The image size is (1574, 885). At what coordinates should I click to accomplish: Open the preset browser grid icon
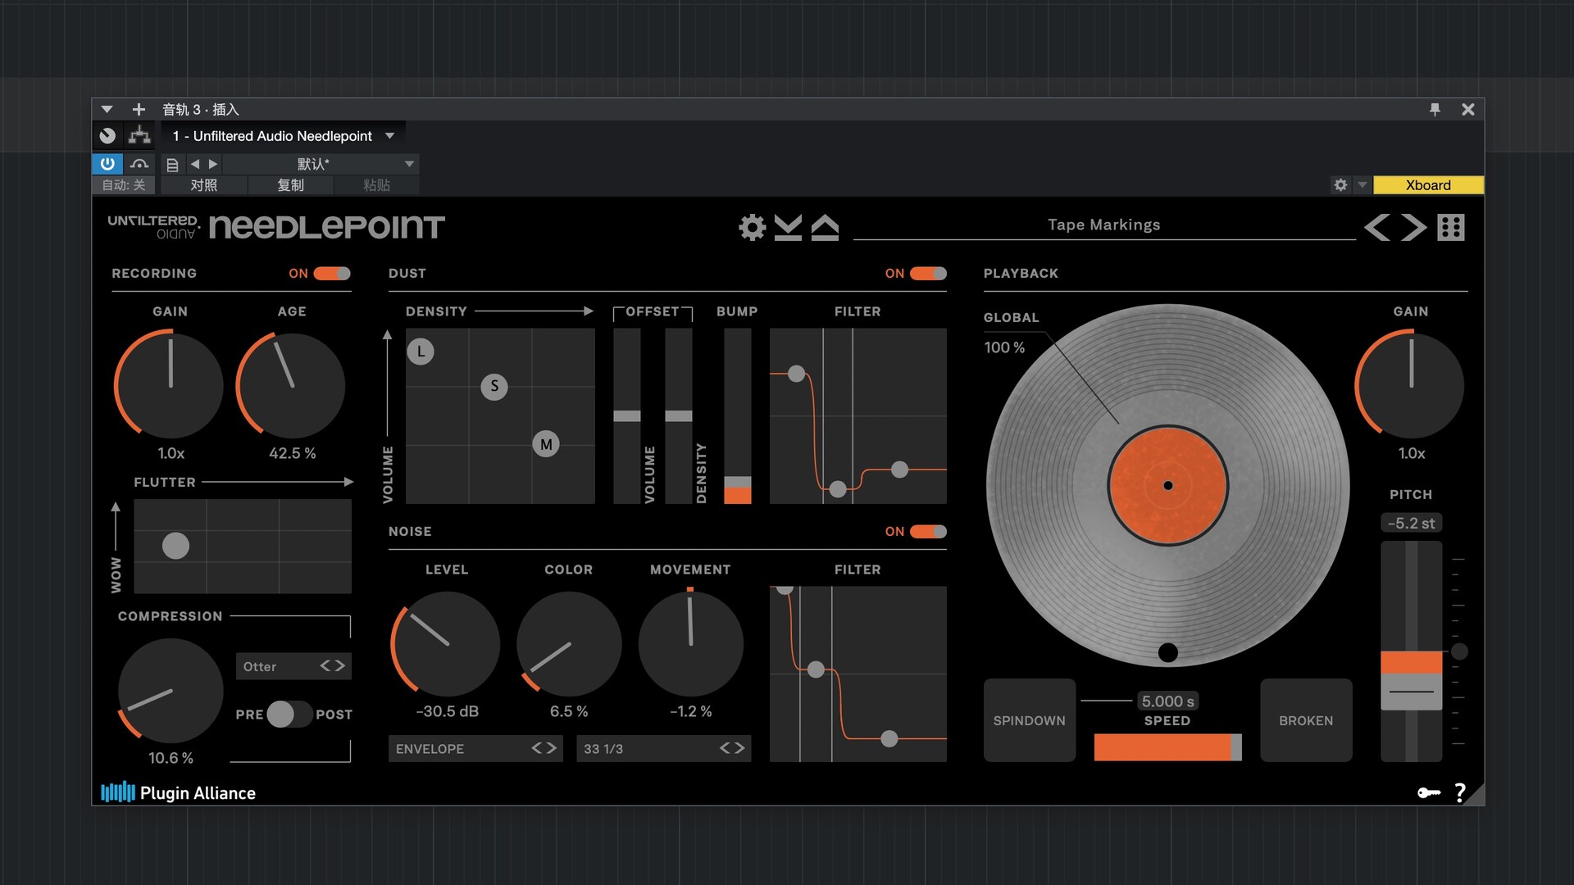click(1451, 227)
